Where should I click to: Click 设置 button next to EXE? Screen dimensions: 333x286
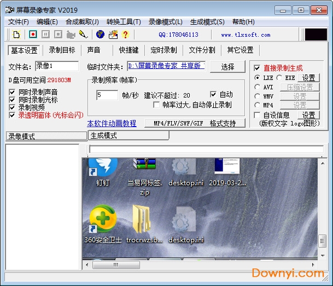coord(308,78)
